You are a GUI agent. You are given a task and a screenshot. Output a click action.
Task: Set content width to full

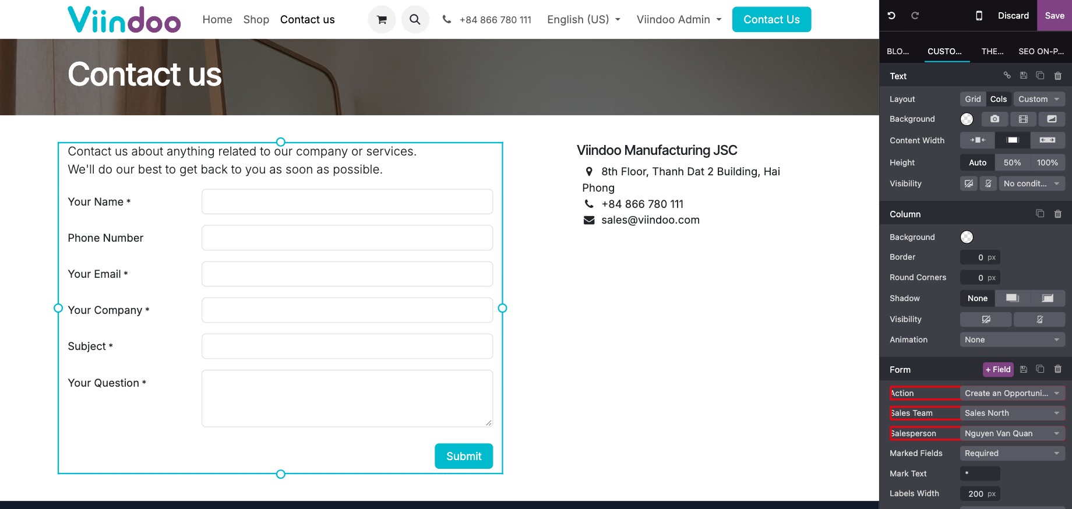pos(1048,140)
